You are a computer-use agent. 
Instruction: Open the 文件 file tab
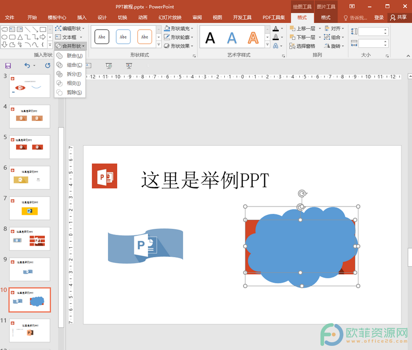click(x=10, y=17)
